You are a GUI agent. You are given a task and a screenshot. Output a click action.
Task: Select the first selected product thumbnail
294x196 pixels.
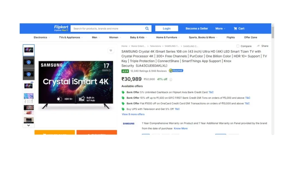29,50
